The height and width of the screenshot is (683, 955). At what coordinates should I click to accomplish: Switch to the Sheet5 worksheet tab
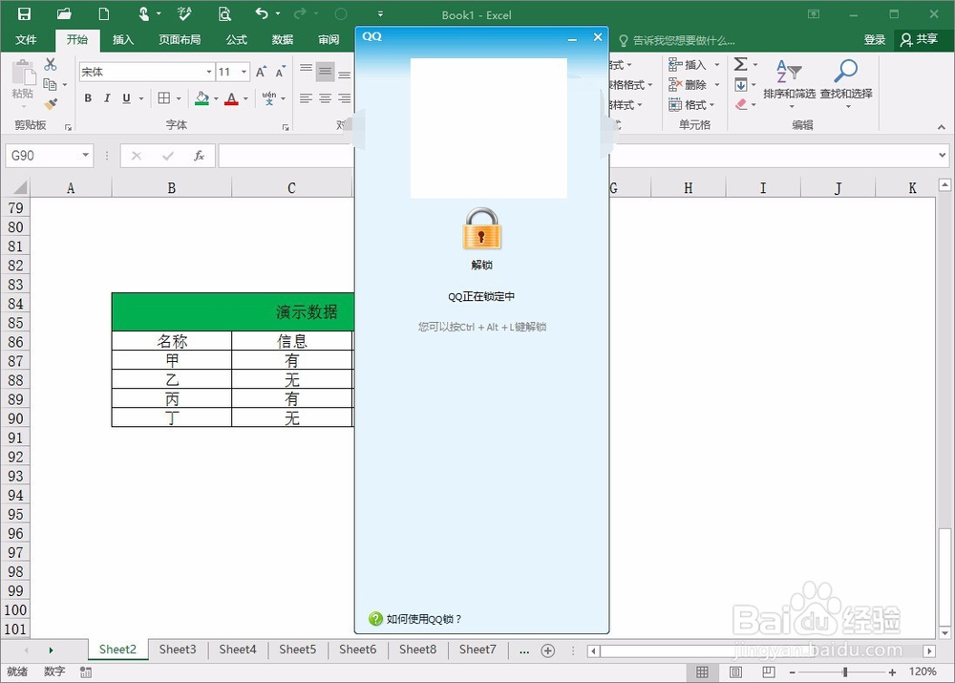pos(297,650)
